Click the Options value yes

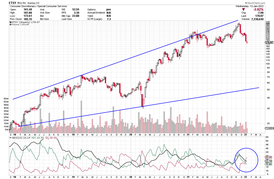(108, 10)
